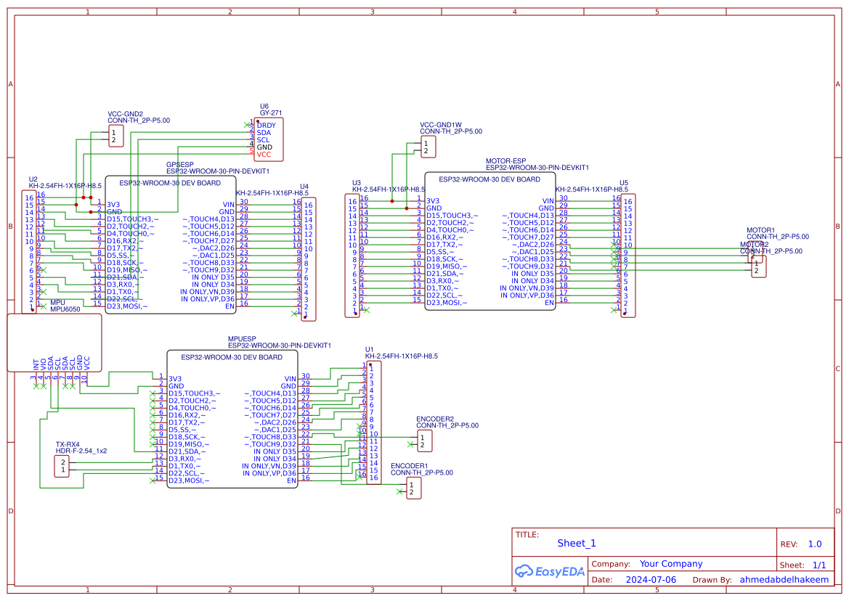Click the VCC-GND1W connector symbol
Image resolution: width=849 pixels, height=601 pixels.
429,148
